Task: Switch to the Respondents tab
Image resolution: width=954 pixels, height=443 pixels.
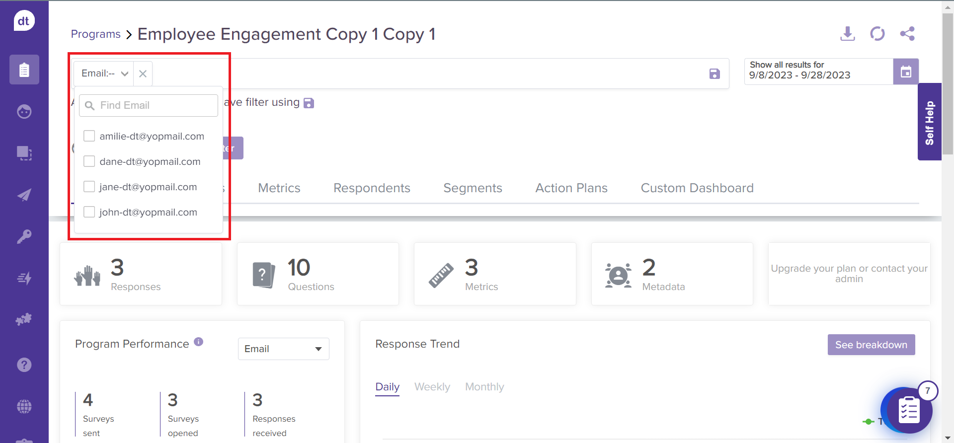Action: pyautogui.click(x=372, y=188)
